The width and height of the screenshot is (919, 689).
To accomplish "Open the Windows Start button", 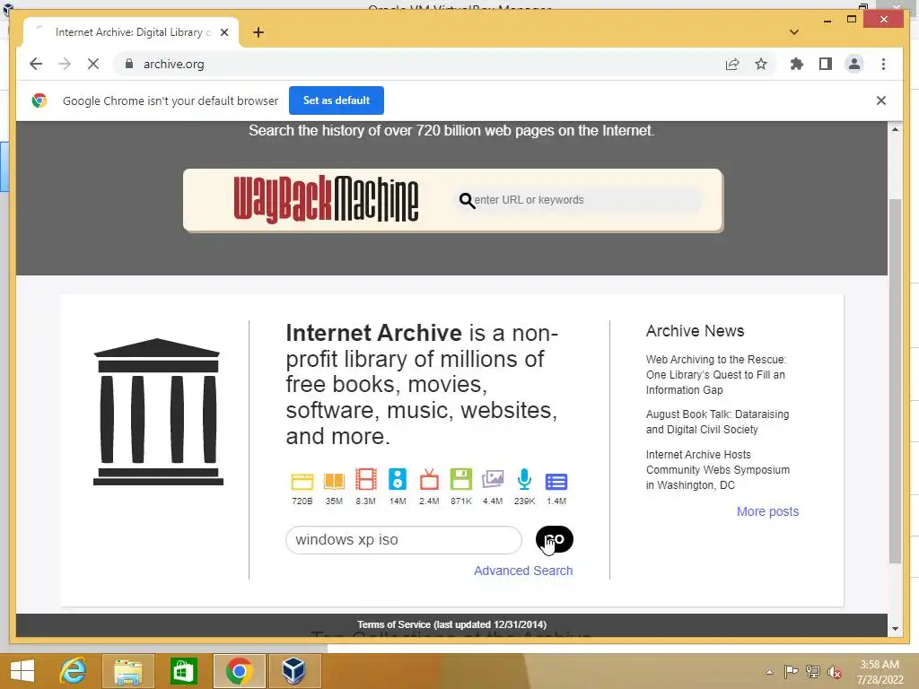I will pyautogui.click(x=22, y=671).
